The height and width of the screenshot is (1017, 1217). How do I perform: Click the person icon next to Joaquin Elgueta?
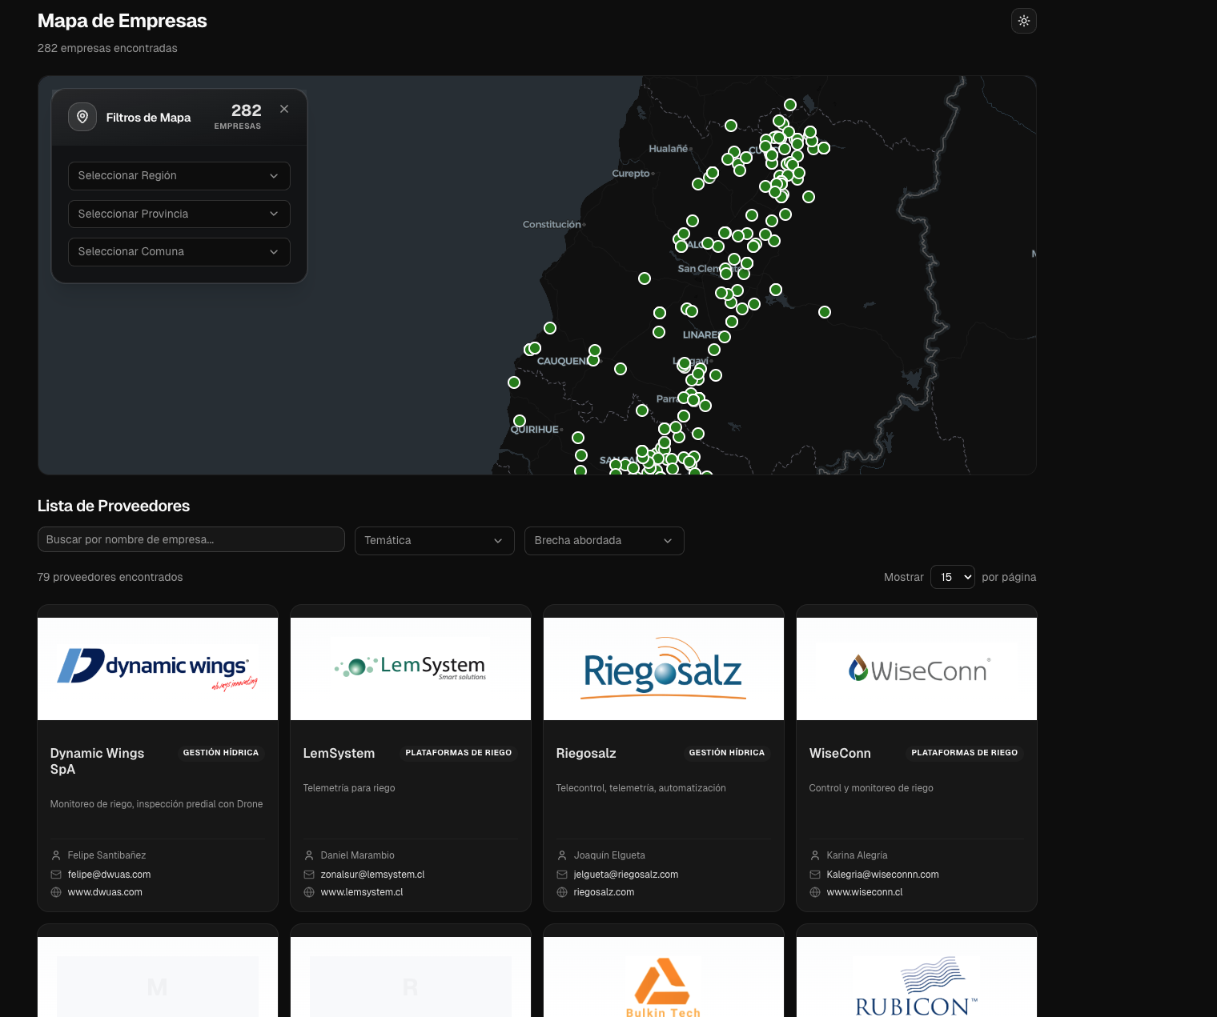point(562,855)
